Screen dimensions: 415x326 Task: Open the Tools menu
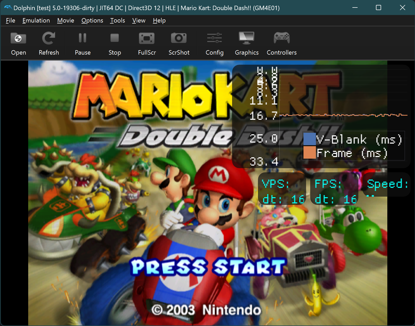click(118, 20)
